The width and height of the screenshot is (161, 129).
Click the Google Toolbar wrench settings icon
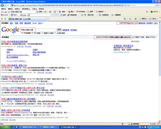147,12
